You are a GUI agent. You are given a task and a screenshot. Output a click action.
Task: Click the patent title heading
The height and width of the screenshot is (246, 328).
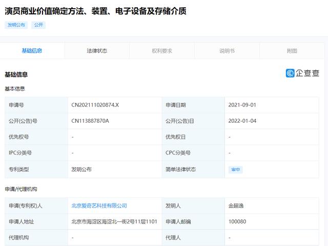(95, 10)
